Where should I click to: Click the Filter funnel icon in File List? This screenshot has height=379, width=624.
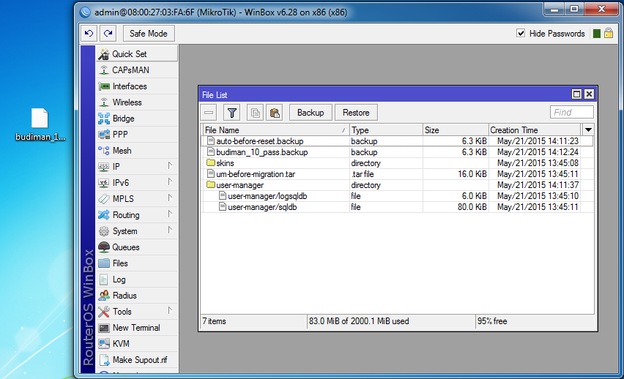231,113
